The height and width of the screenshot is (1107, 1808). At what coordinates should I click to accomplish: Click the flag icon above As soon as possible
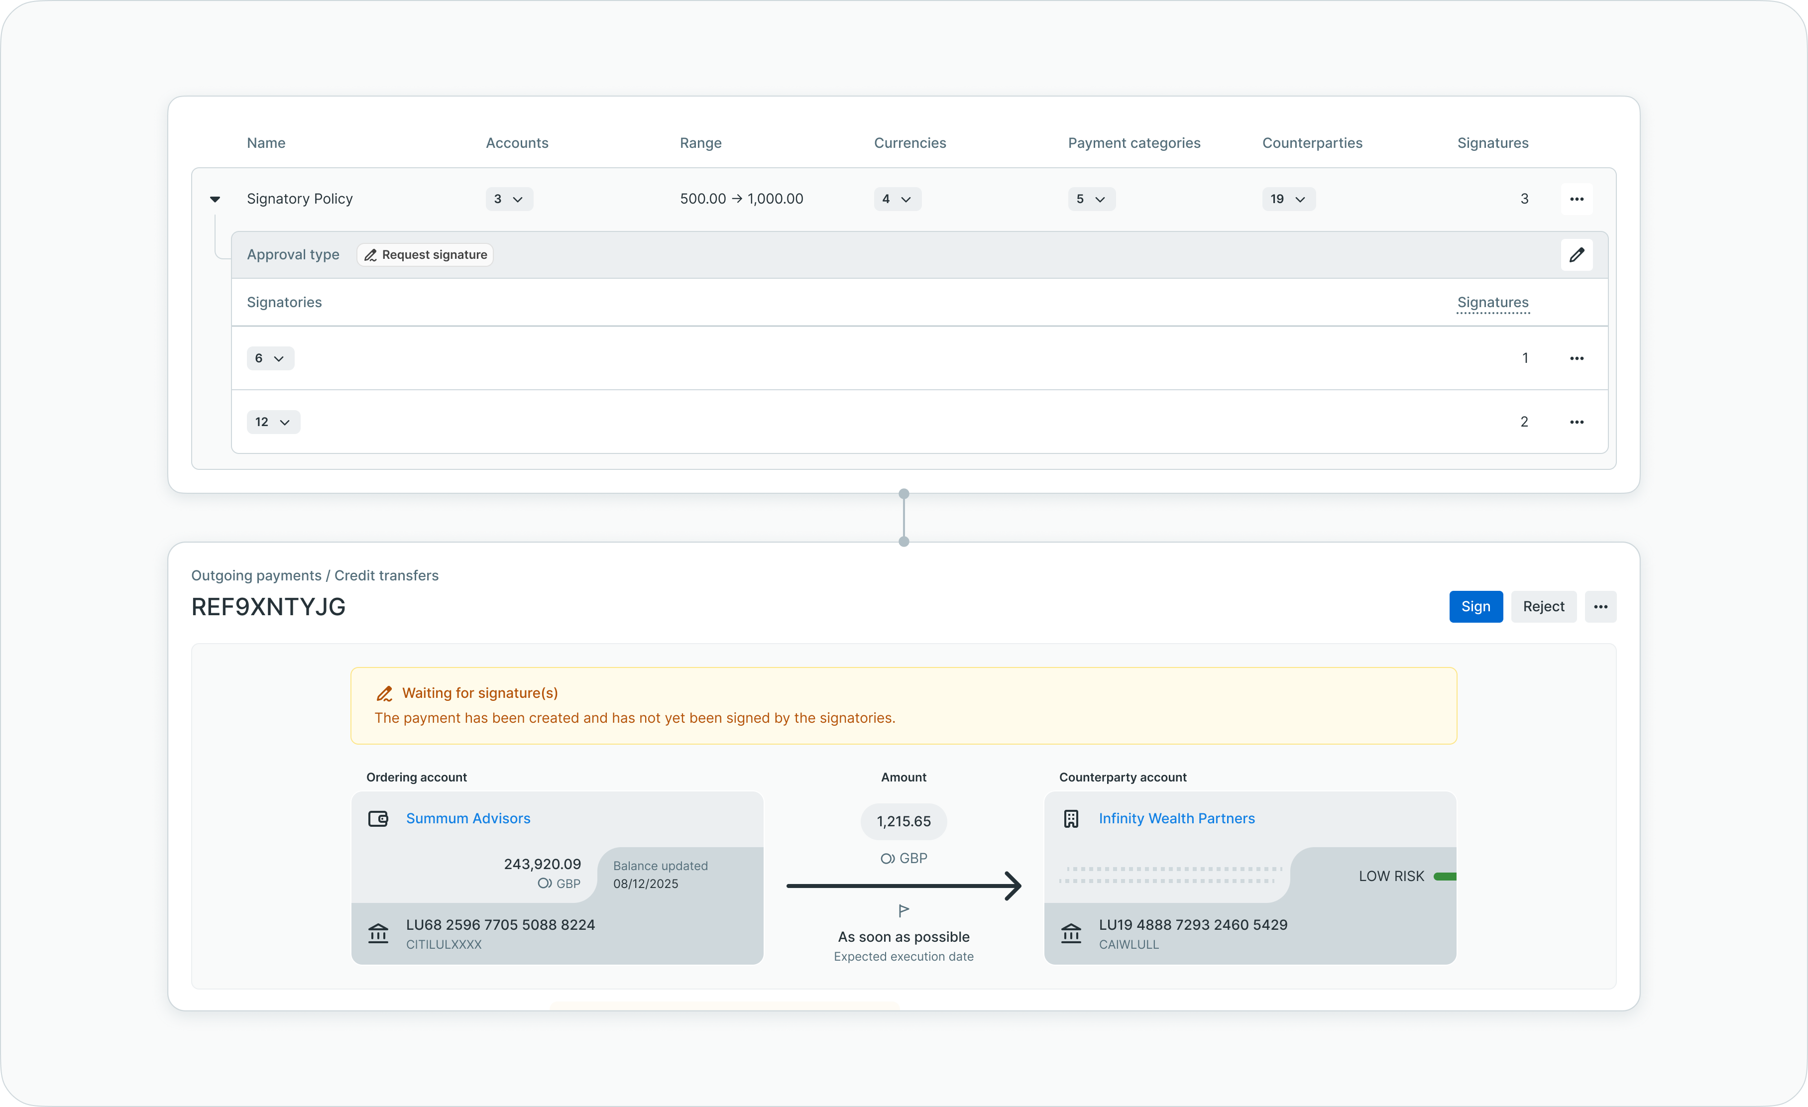pyautogui.click(x=904, y=910)
